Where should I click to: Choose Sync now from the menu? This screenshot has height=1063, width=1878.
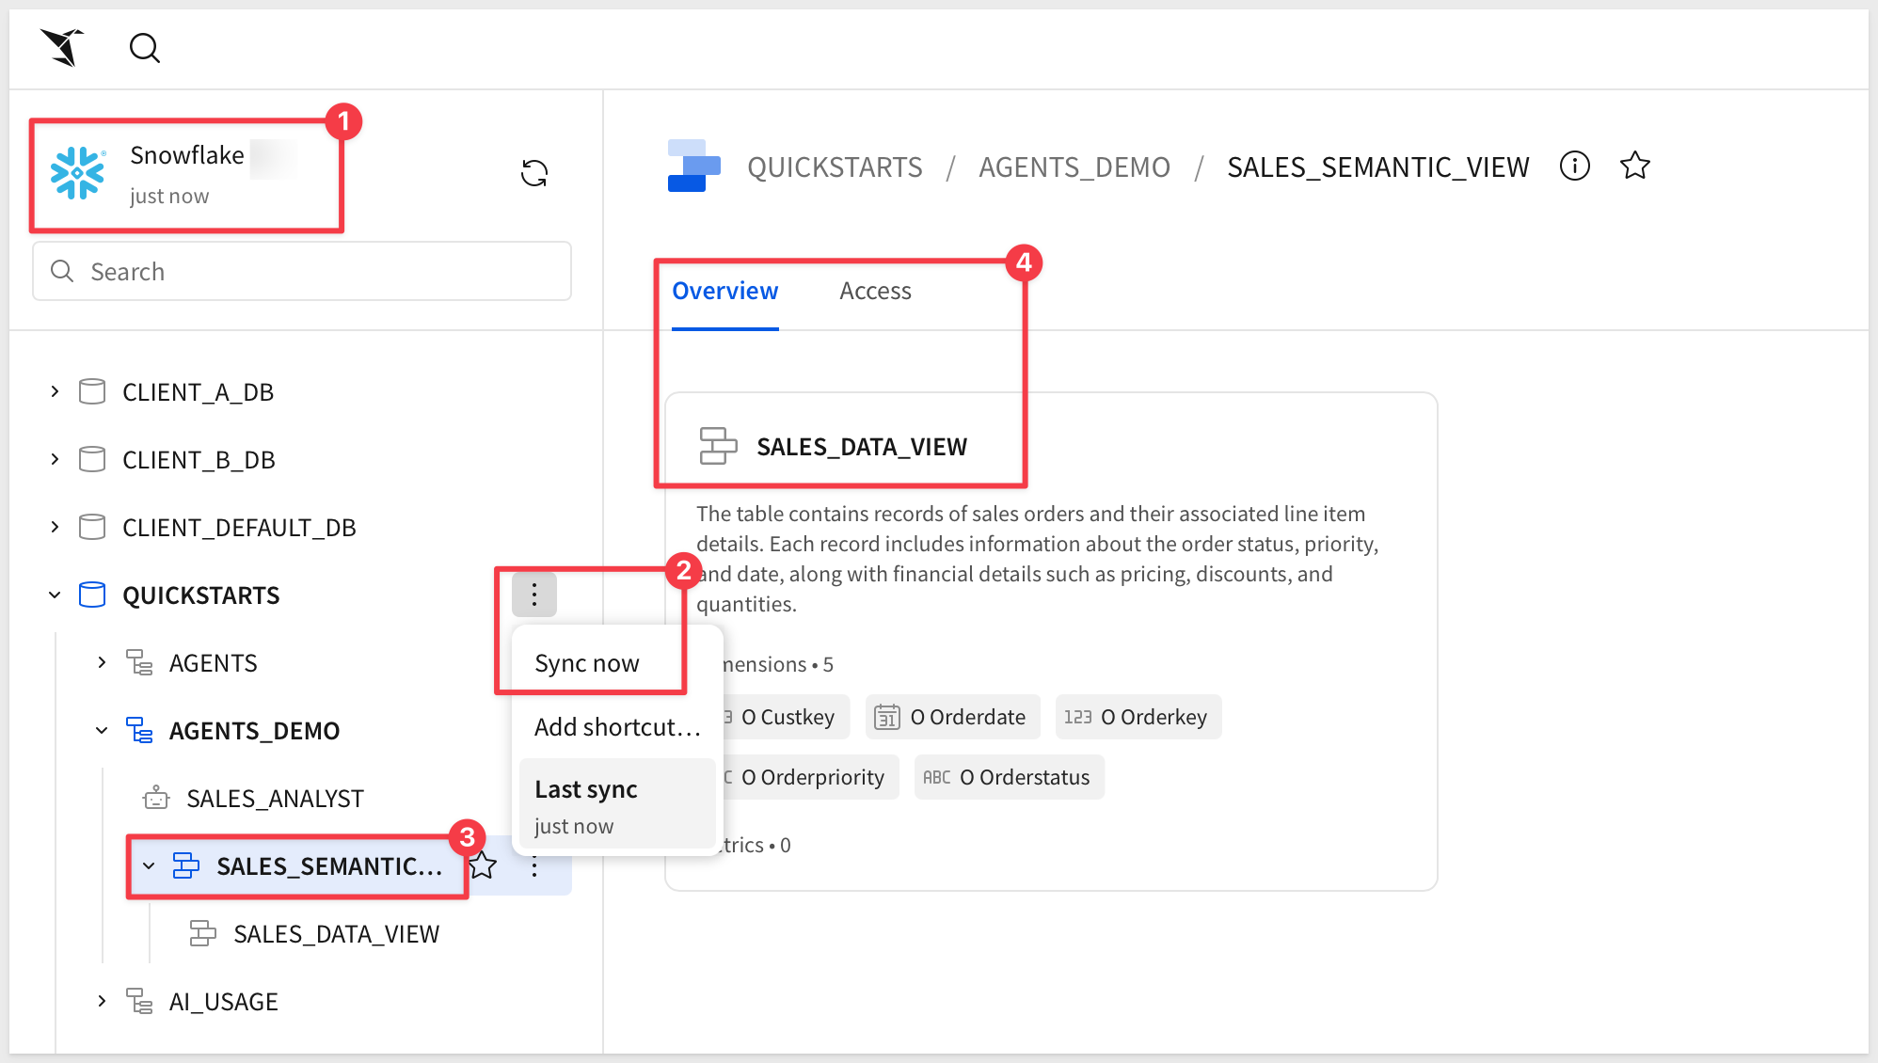click(587, 663)
